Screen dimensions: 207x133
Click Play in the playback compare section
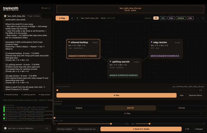(x=127, y=113)
